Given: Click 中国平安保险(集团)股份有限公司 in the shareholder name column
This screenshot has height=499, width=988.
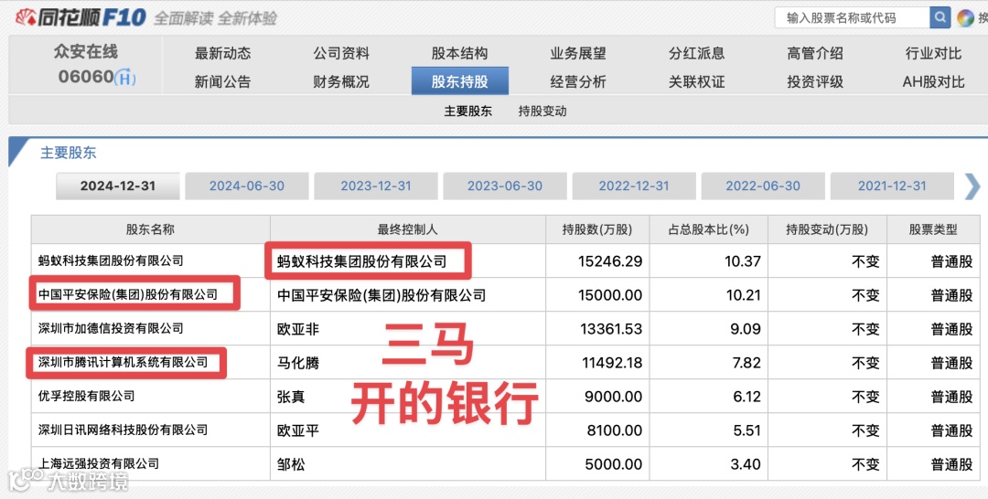Looking at the screenshot, I should pos(128,294).
